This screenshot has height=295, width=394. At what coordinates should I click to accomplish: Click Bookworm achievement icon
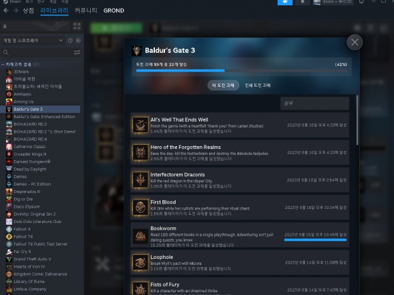pos(140,236)
